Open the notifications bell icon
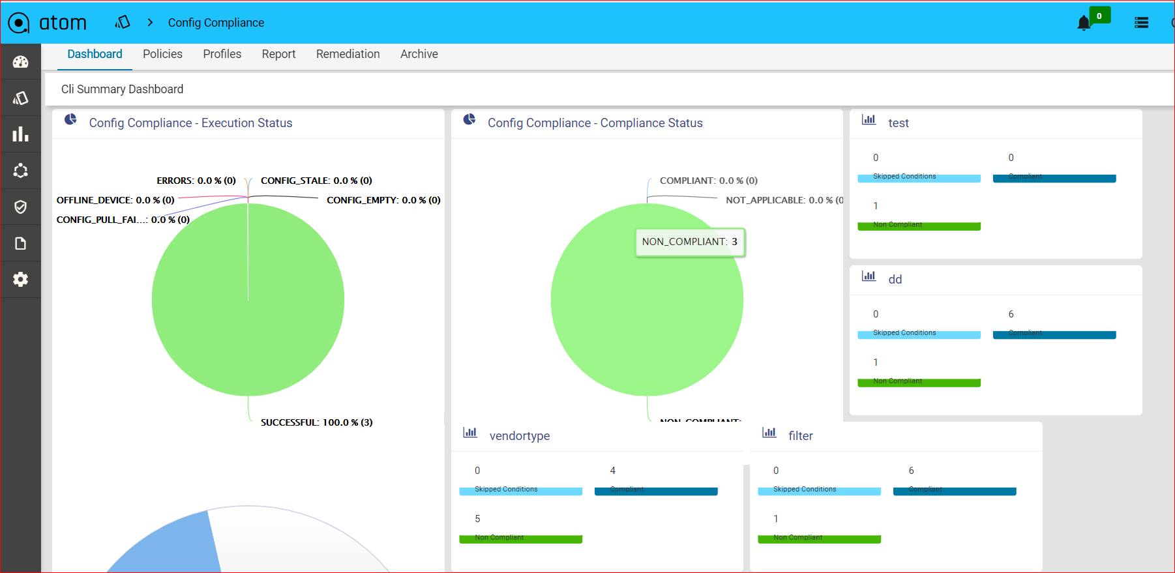Screen dimensions: 1175x573 coord(1084,23)
